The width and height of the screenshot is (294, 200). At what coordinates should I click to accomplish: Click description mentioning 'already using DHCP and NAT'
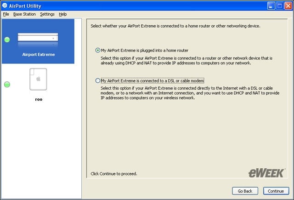tap(187, 61)
